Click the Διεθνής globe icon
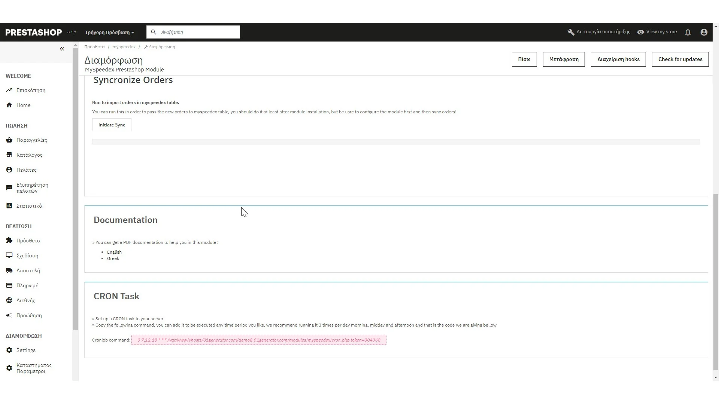 9,300
